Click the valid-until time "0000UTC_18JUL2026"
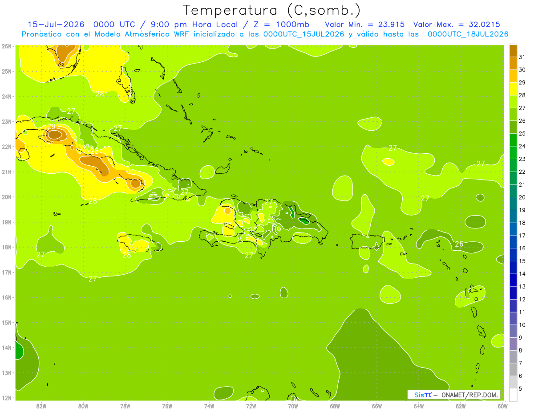 pyautogui.click(x=468, y=34)
